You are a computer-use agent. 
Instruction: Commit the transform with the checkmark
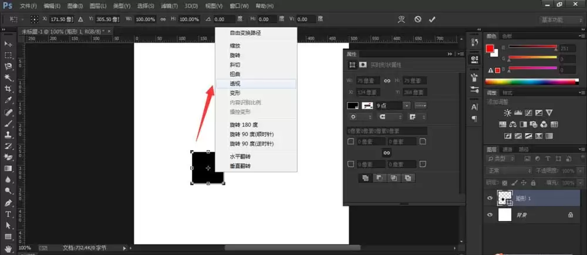(432, 19)
